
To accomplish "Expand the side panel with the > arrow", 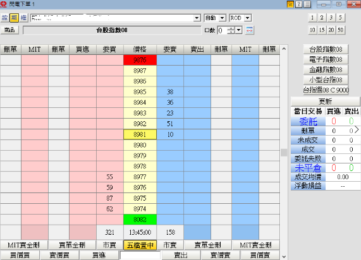I will [x=357, y=129].
